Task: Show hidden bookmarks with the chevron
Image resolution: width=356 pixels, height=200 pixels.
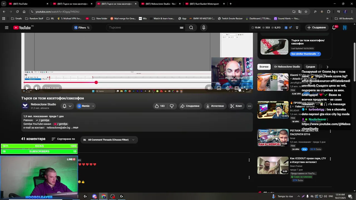Action: pos(327,19)
